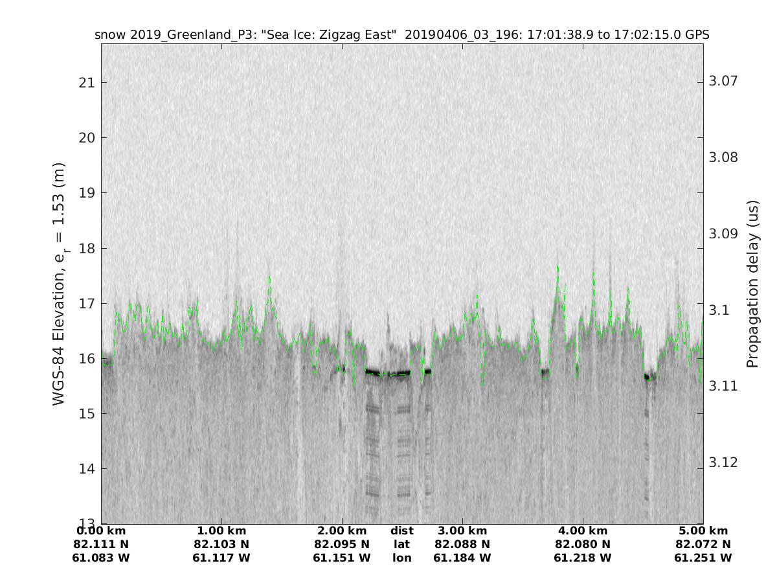This screenshot has height=583, width=777.
Task: Click the "82.080 N" latitude label
Action: click(582, 544)
